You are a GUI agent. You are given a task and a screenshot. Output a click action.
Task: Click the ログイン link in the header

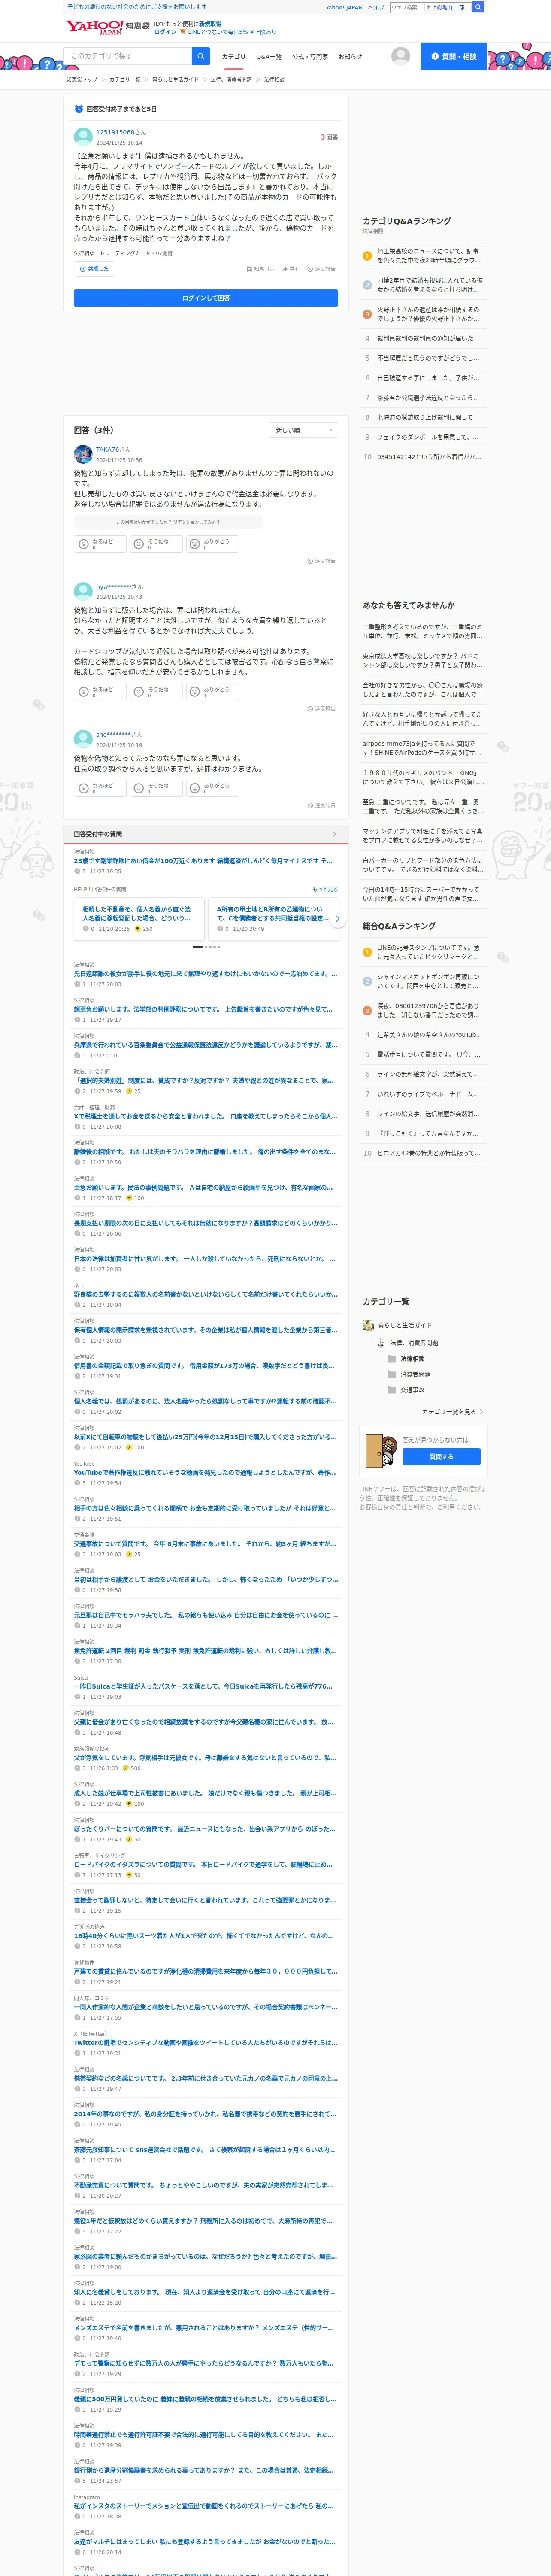pyautogui.click(x=165, y=32)
